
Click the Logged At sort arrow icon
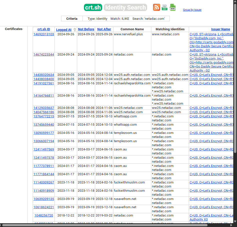click(x=75, y=30)
